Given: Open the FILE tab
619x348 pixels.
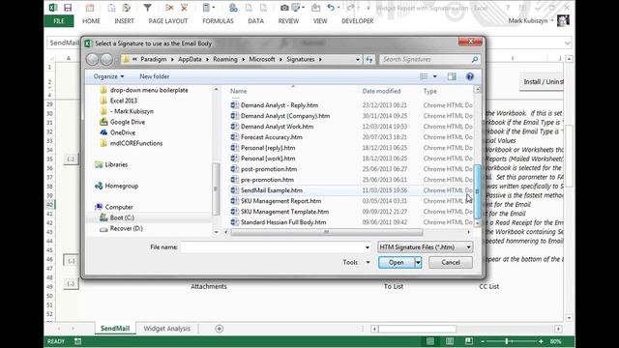Looking at the screenshot, I should (59, 21).
